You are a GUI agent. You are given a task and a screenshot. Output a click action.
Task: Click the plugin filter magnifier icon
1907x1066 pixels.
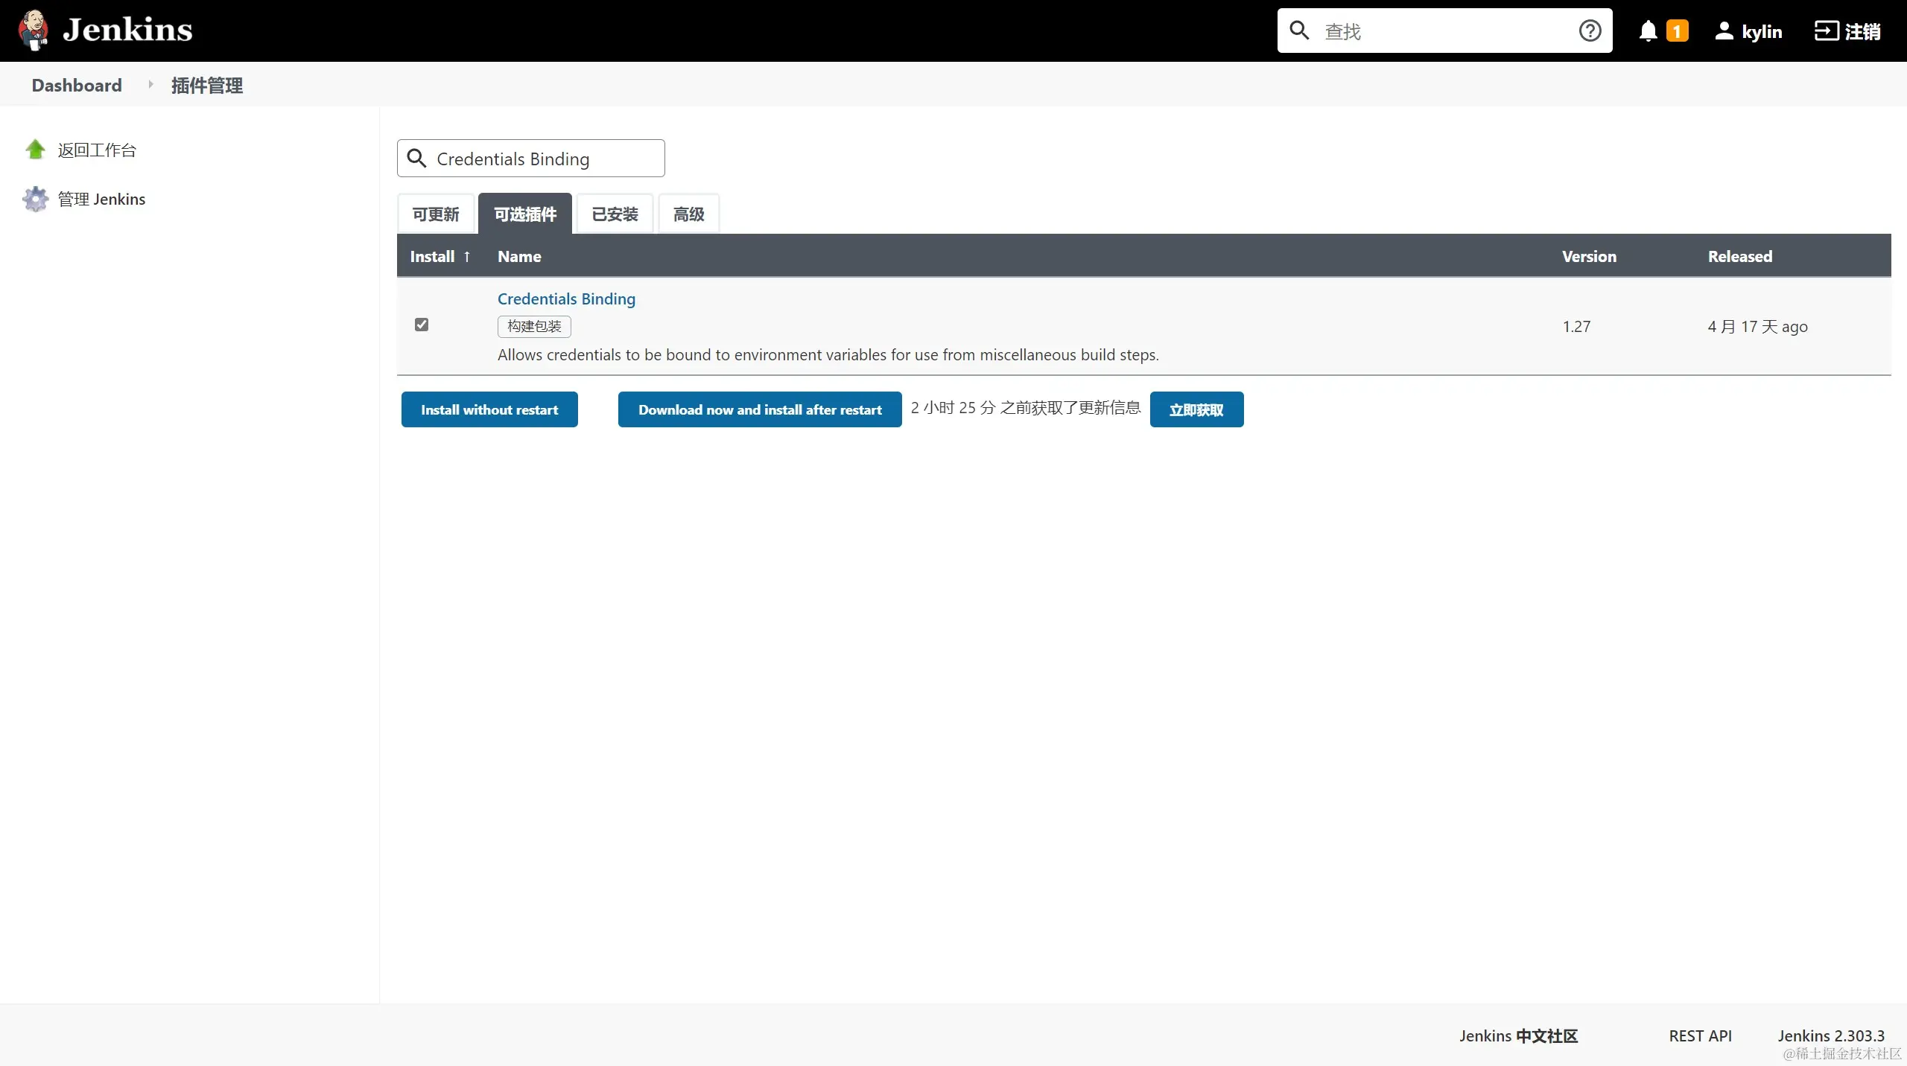pyautogui.click(x=417, y=159)
